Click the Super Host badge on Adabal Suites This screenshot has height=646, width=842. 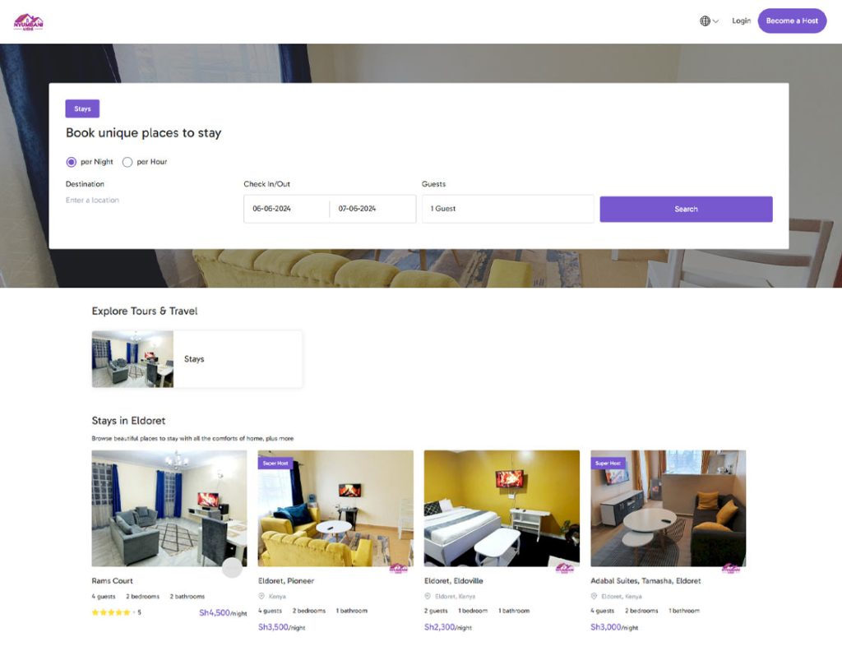[x=608, y=464]
